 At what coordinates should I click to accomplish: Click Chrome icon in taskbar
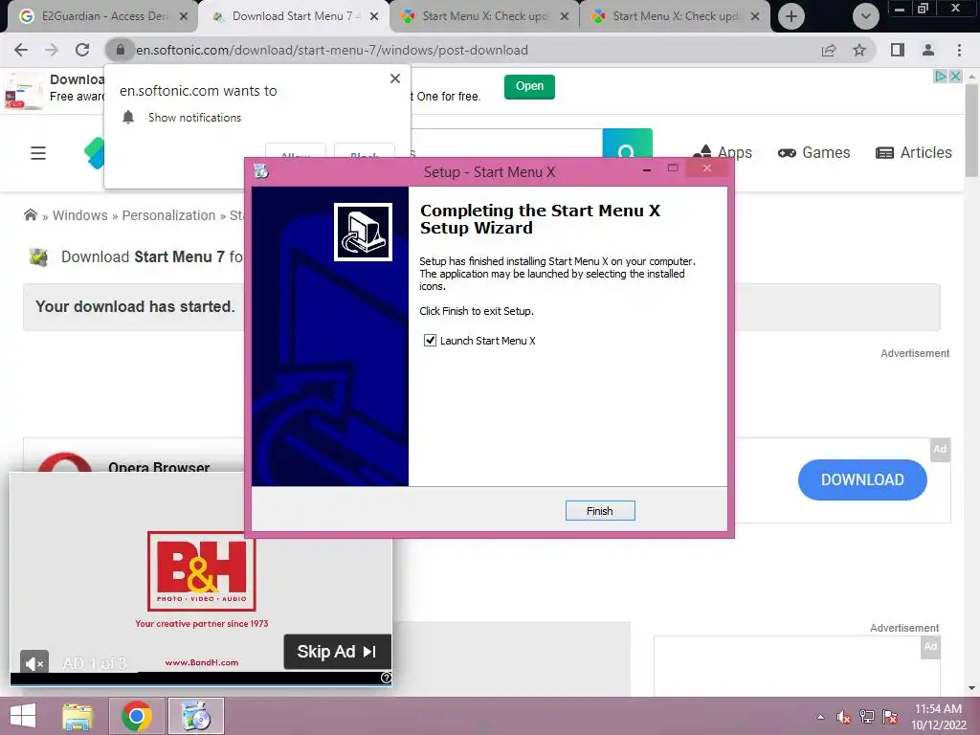pyautogui.click(x=137, y=716)
